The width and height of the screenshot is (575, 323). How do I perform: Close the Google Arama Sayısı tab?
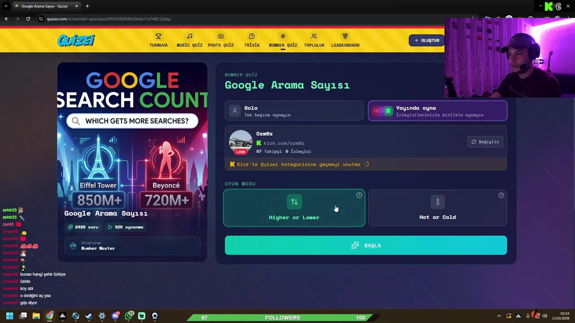[x=76, y=6]
